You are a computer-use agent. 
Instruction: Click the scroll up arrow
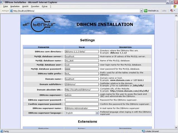point(176,15)
